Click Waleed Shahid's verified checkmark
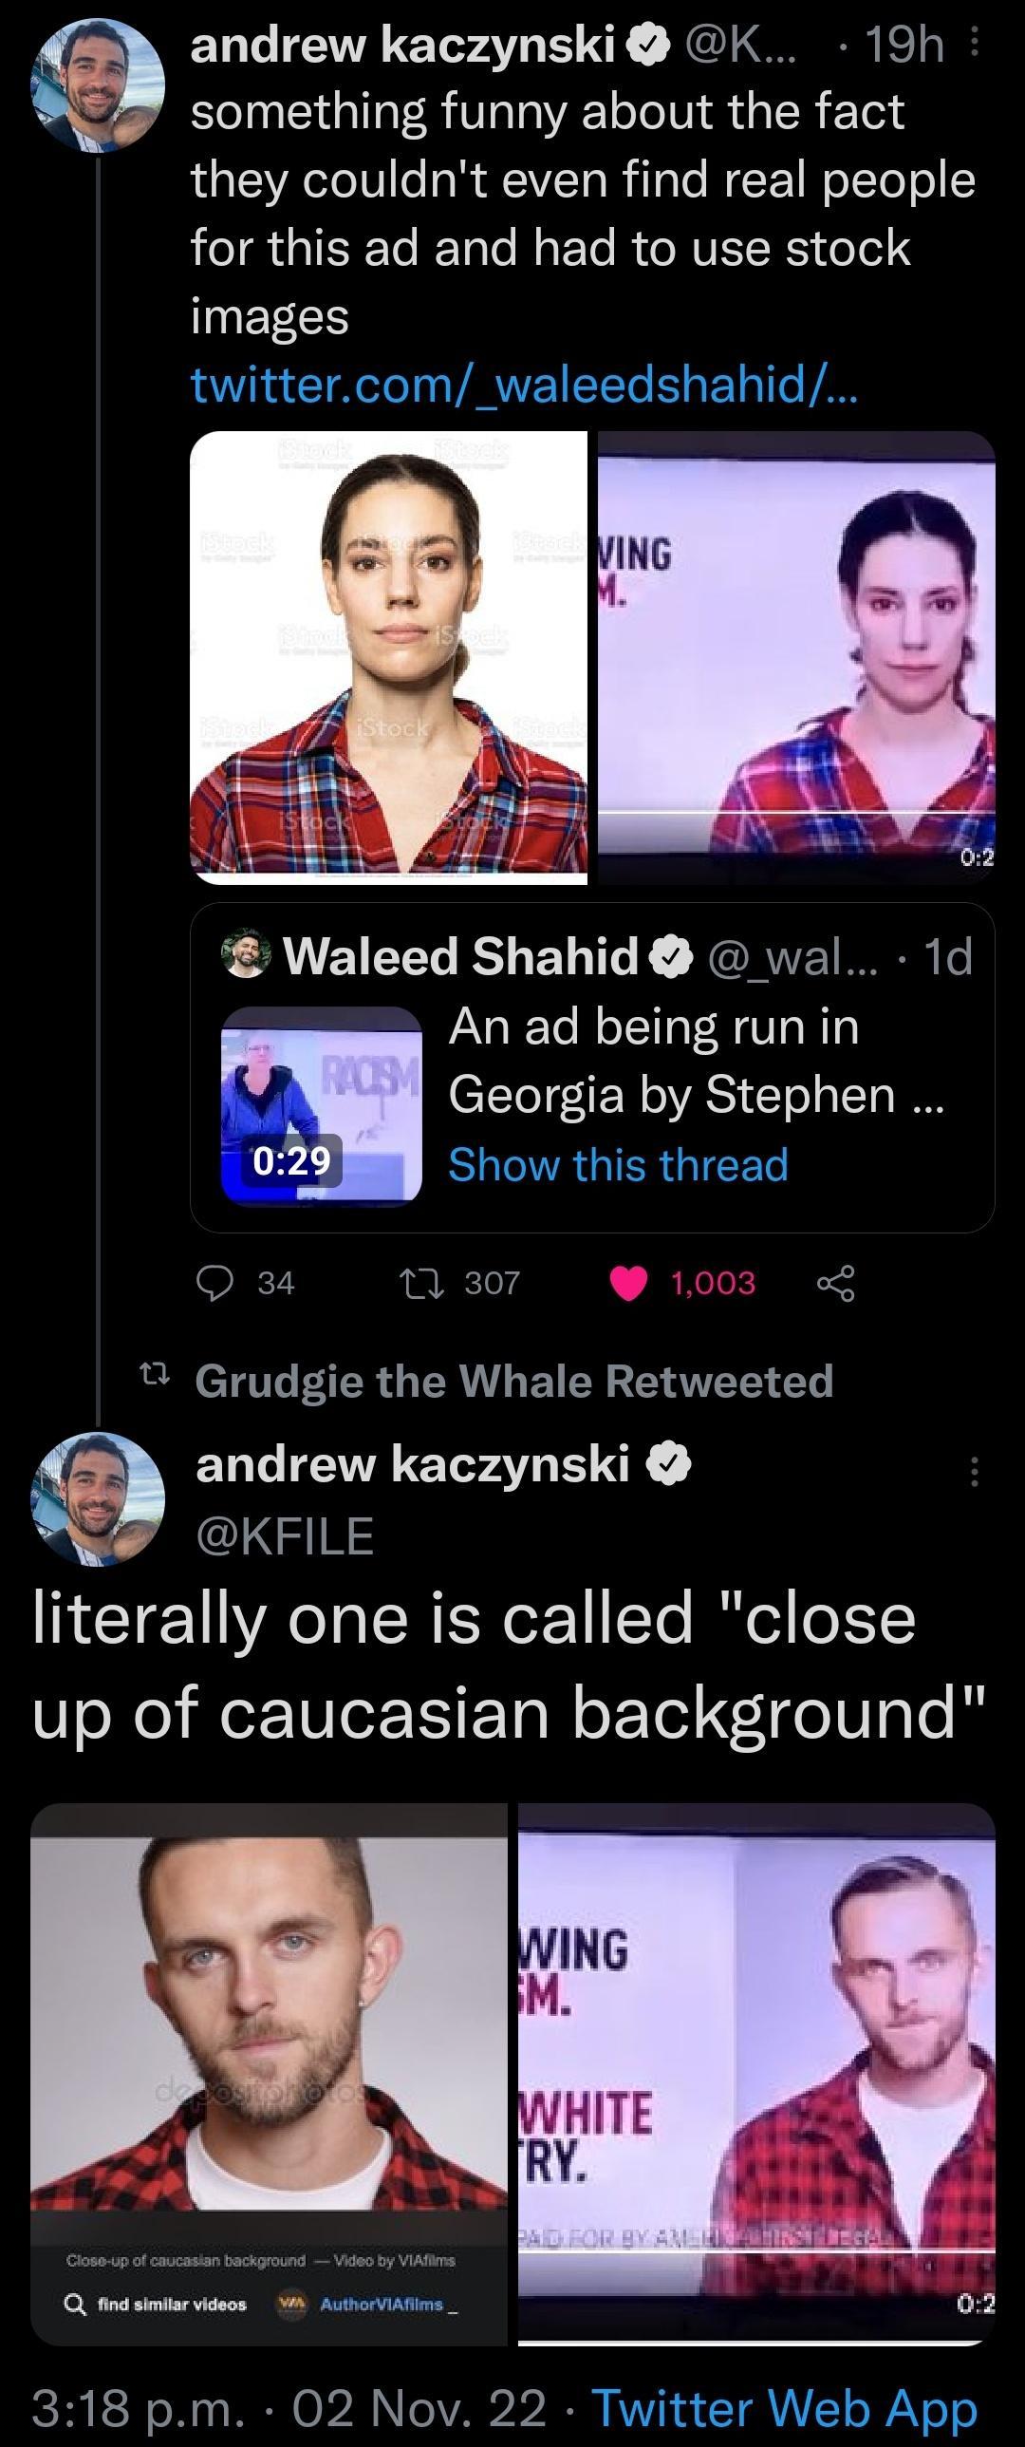This screenshot has height=2447, width=1025. click(668, 959)
